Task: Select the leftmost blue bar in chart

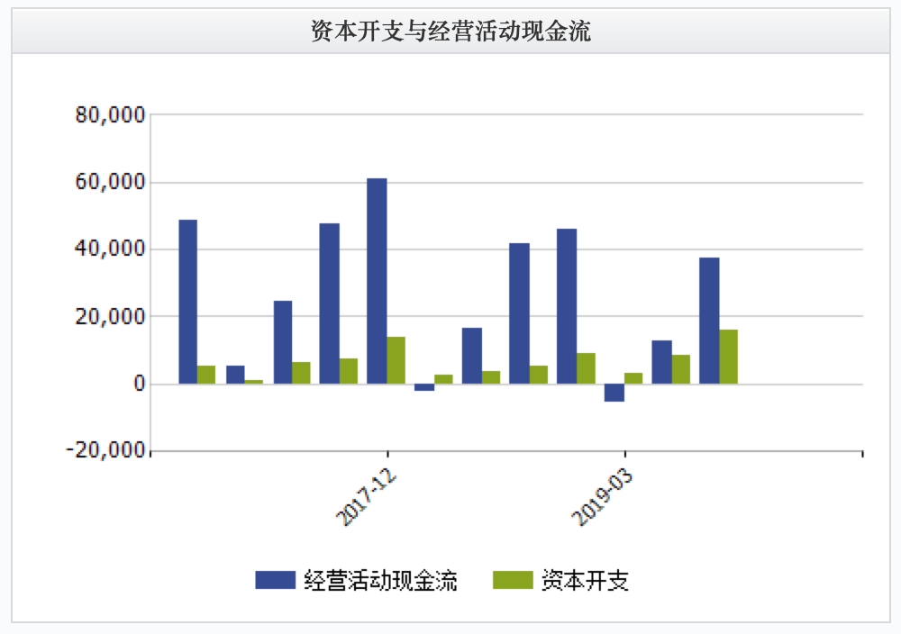Action: pyautogui.click(x=187, y=302)
